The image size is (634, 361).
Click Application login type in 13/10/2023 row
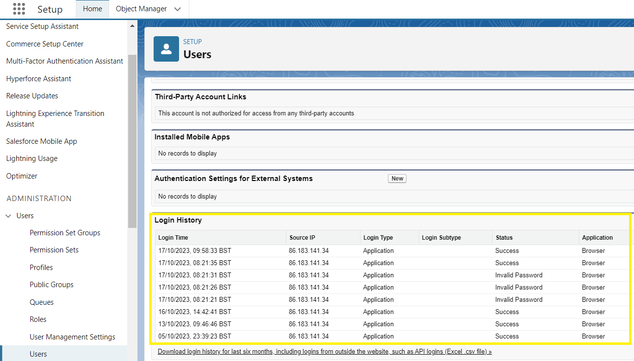click(378, 324)
